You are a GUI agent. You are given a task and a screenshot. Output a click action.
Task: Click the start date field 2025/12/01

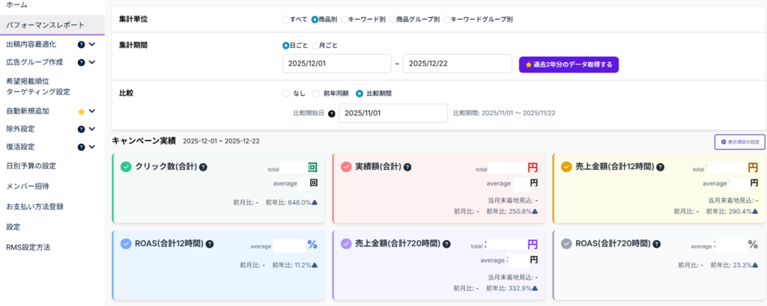tap(336, 64)
